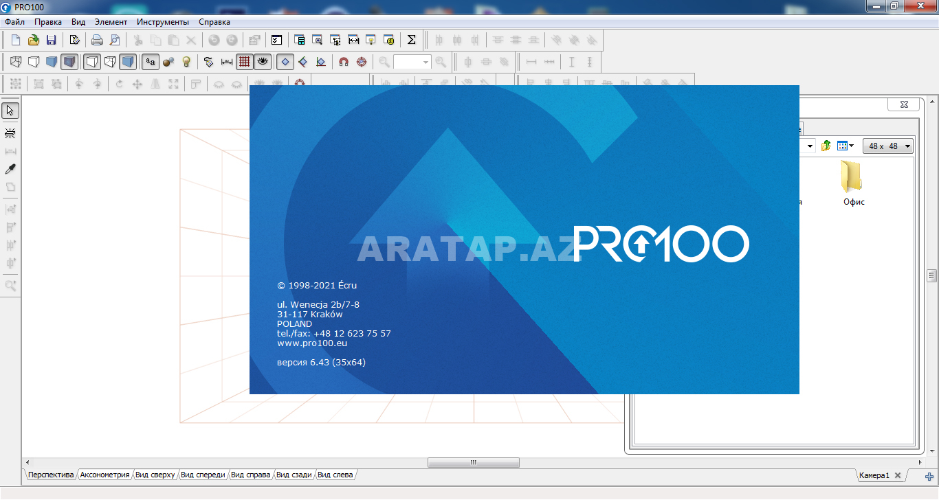Add a new camera with the plus icon
Image resolution: width=939 pixels, height=500 pixels.
pos(929,476)
